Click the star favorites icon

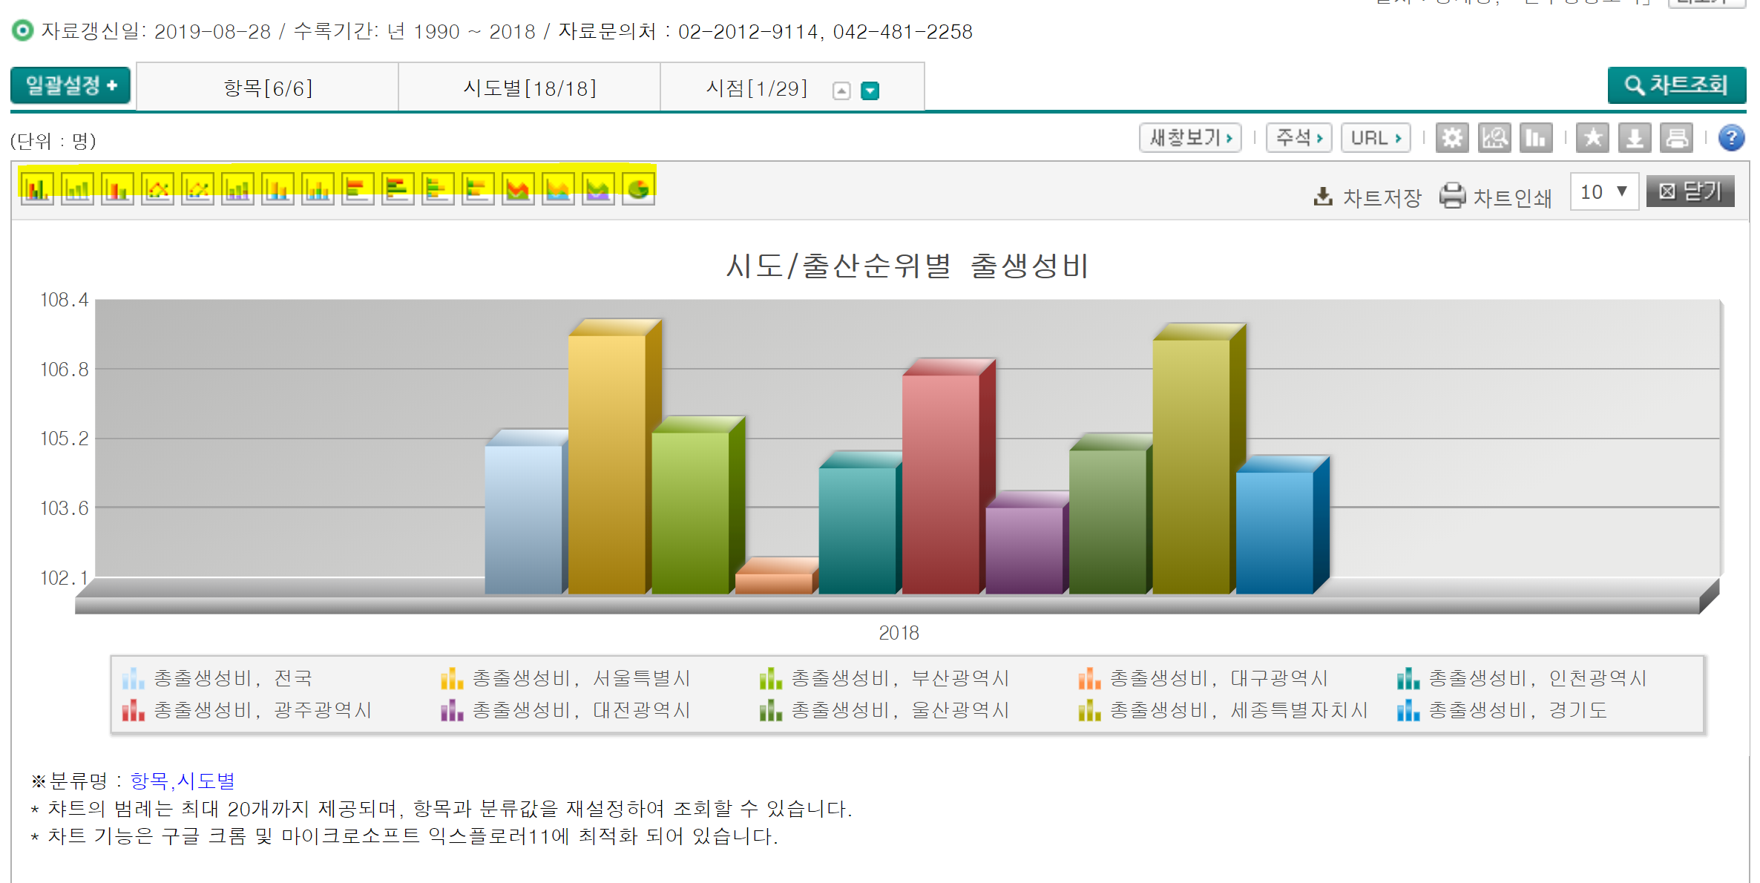[1592, 138]
